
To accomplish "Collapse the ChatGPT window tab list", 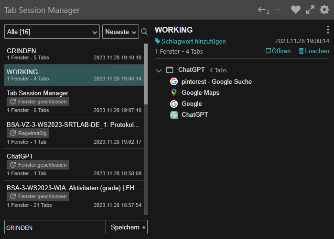I will [x=159, y=70].
